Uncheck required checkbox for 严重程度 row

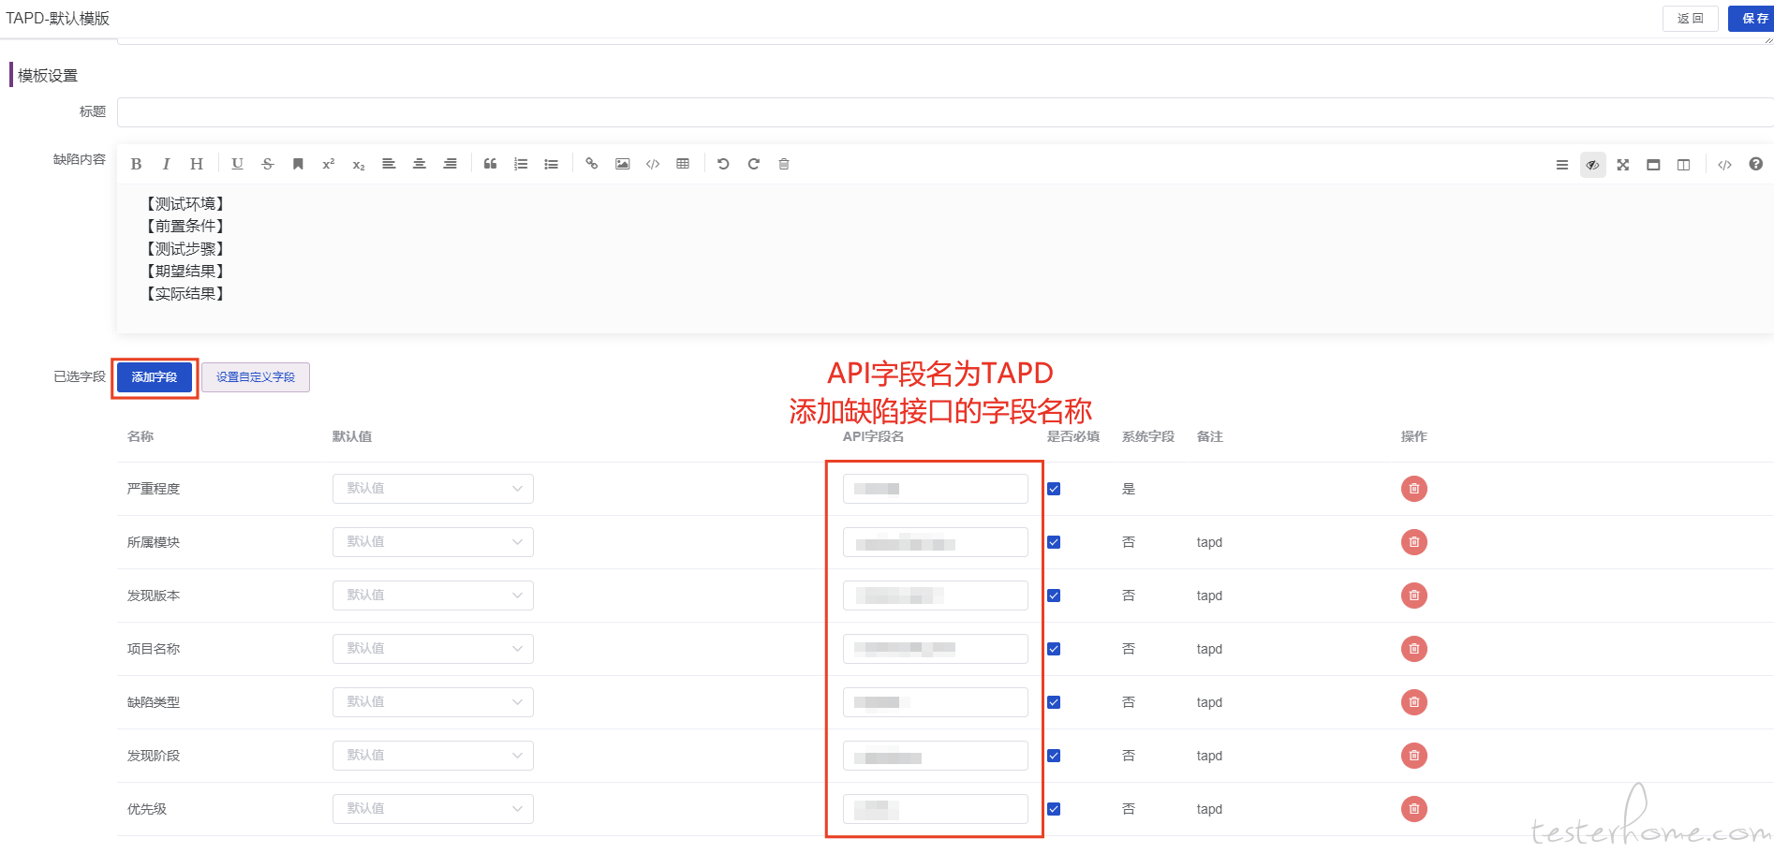point(1054,489)
